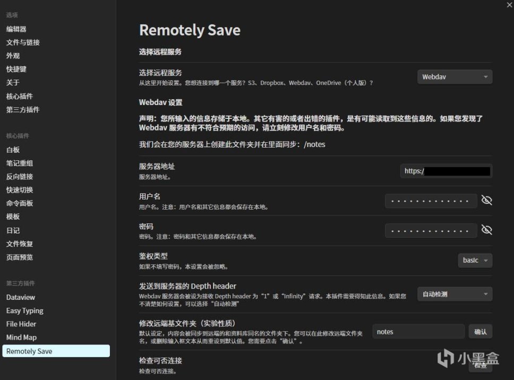Image resolution: width=514 pixels, height=380 pixels.
Task: Click the 用户名 masked input field
Action: pyautogui.click(x=431, y=201)
